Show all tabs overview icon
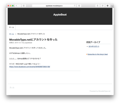 click(x=102, y=6)
